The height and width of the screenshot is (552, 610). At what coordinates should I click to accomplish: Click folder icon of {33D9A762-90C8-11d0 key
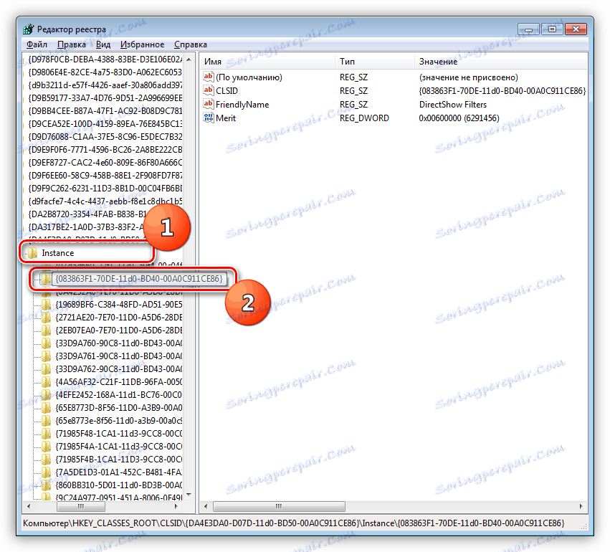click(46, 368)
